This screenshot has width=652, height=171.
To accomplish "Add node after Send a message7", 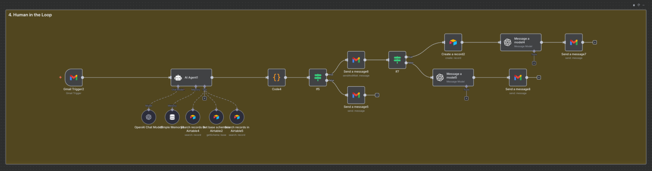I will click(595, 42).
